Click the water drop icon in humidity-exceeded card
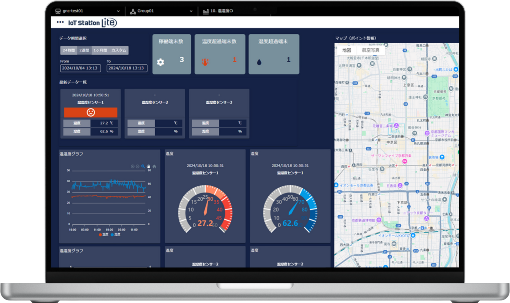This screenshot has height=303, width=510. [x=259, y=62]
